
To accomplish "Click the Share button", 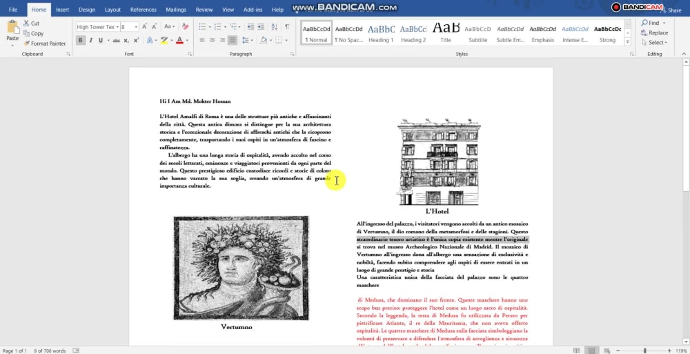I will coord(671,10).
